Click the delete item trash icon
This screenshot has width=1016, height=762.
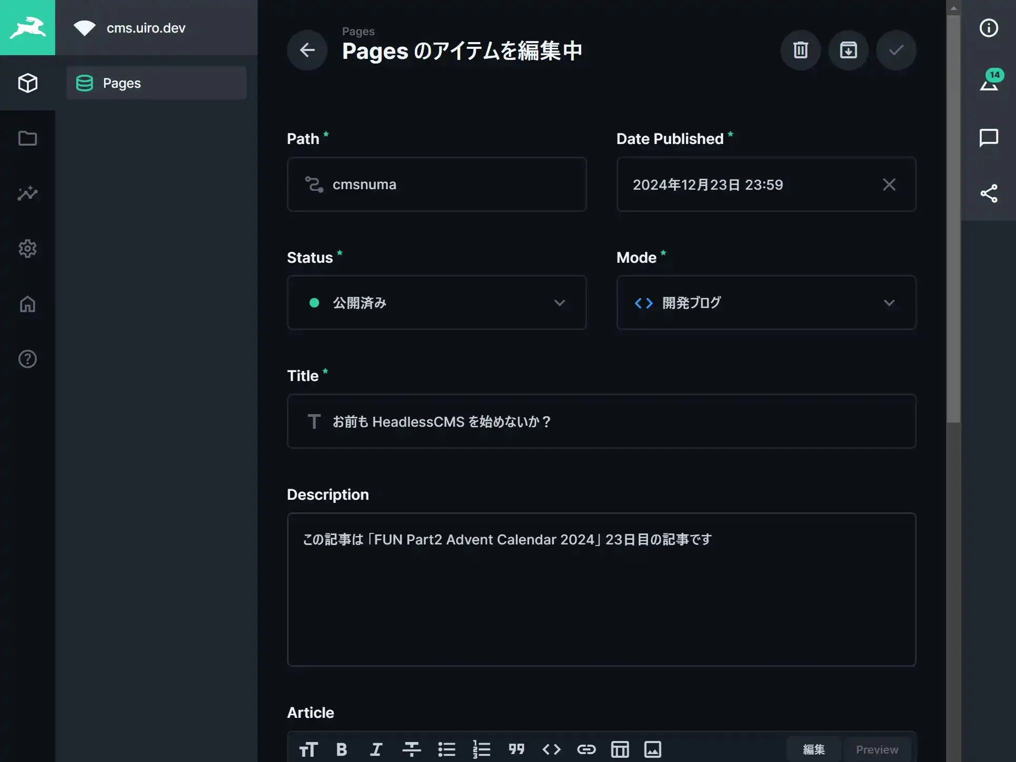[800, 50]
